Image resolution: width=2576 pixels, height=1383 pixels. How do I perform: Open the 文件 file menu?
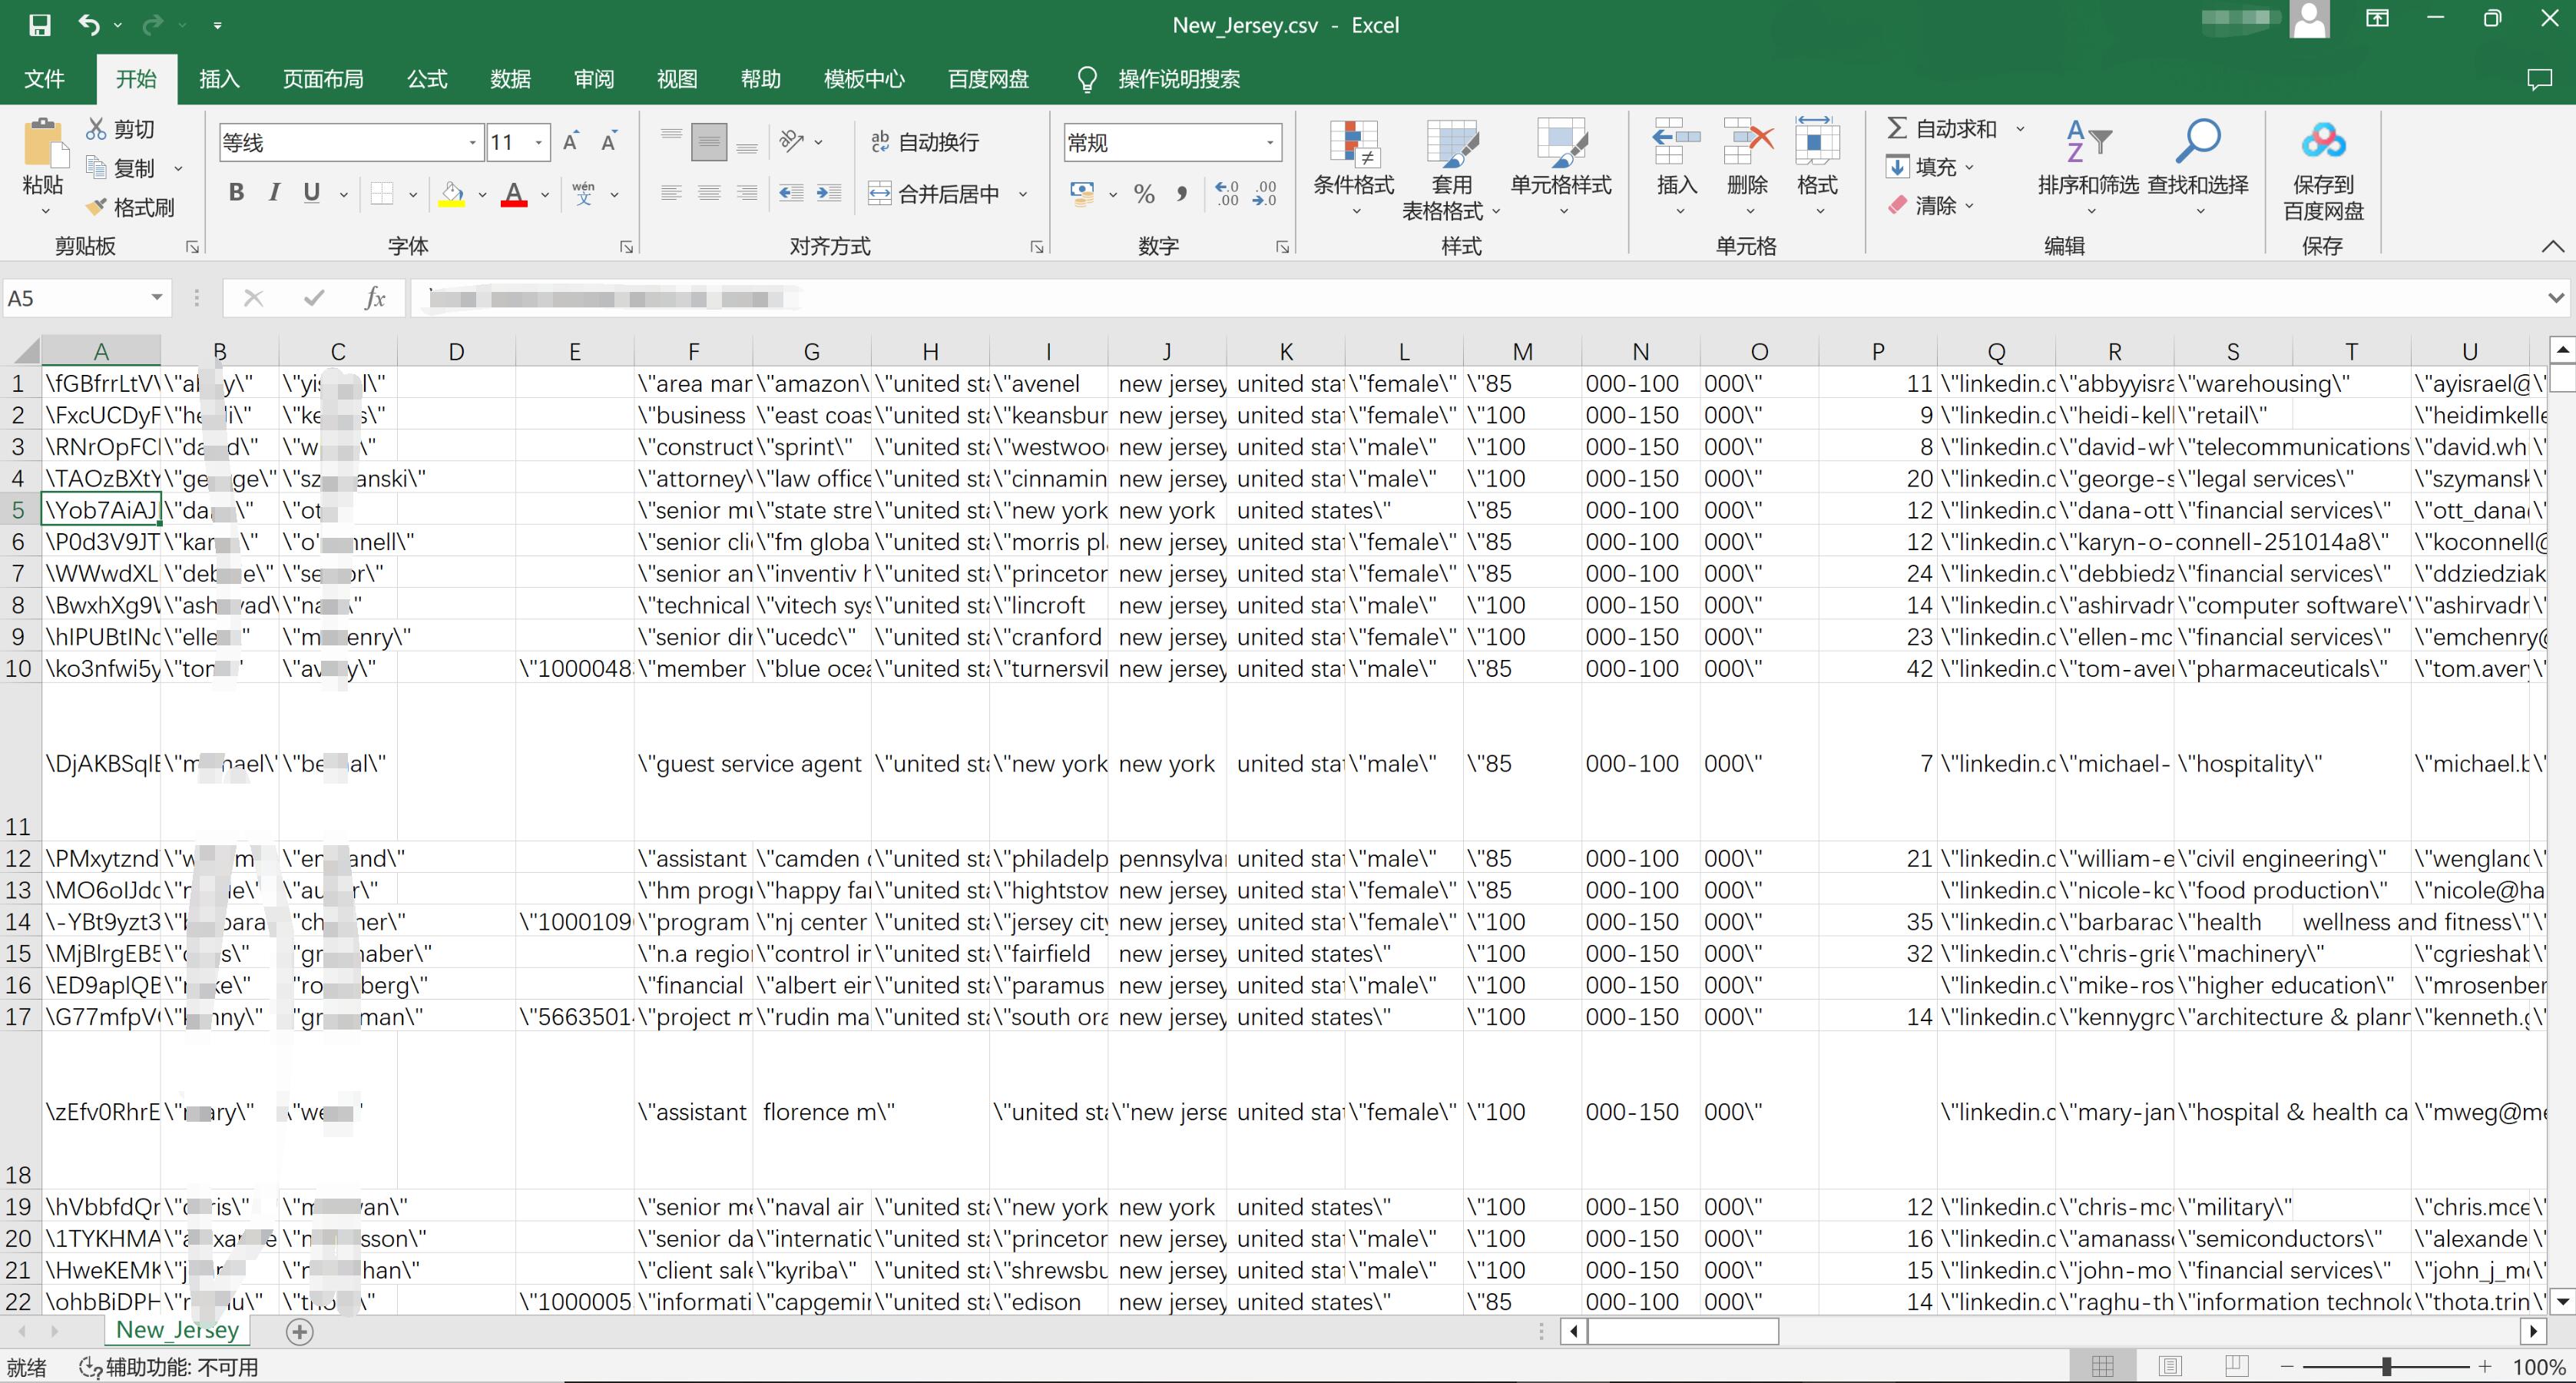tap(44, 79)
